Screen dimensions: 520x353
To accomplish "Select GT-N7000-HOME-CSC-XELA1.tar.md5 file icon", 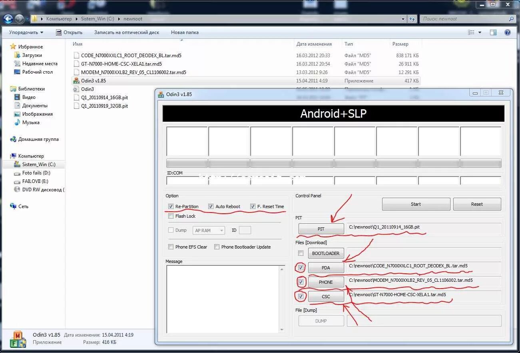I will click(x=76, y=64).
